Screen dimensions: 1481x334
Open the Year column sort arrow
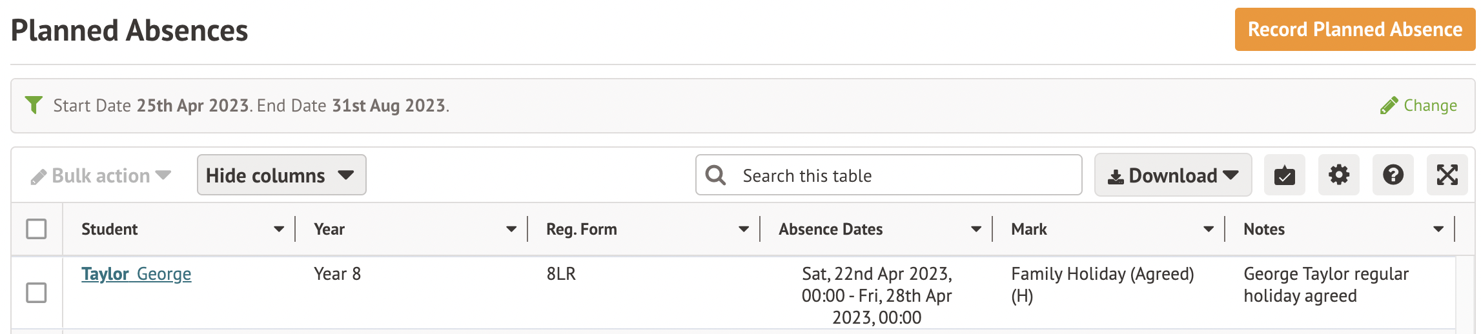(x=511, y=229)
